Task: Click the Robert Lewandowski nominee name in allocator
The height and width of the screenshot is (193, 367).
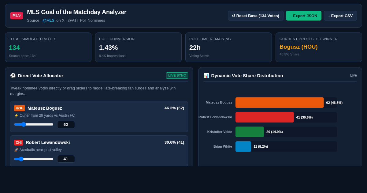Action: (48, 142)
